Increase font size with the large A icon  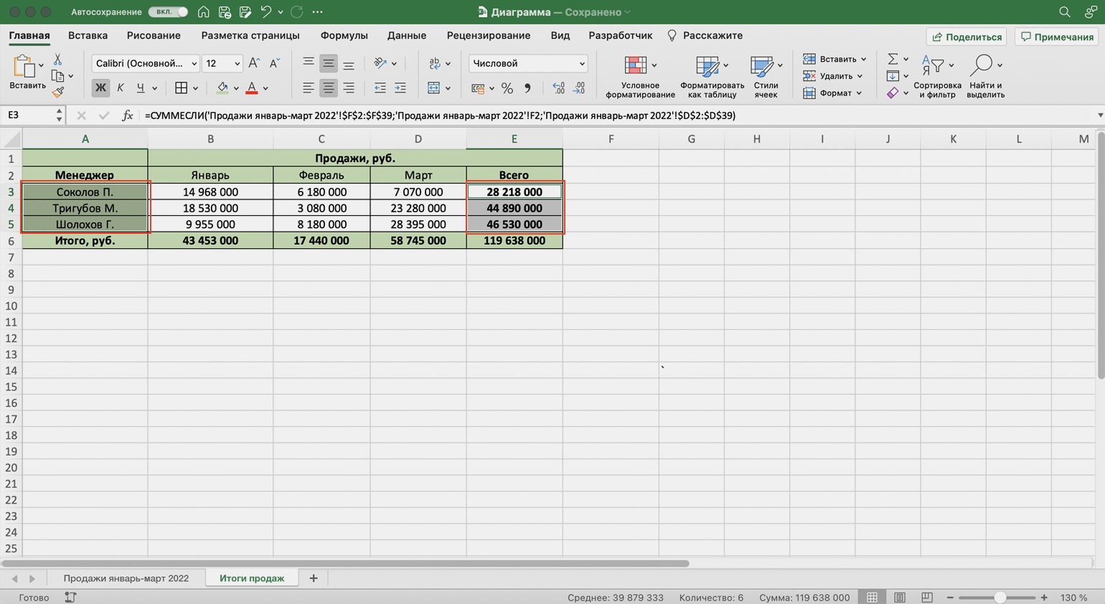tap(253, 63)
